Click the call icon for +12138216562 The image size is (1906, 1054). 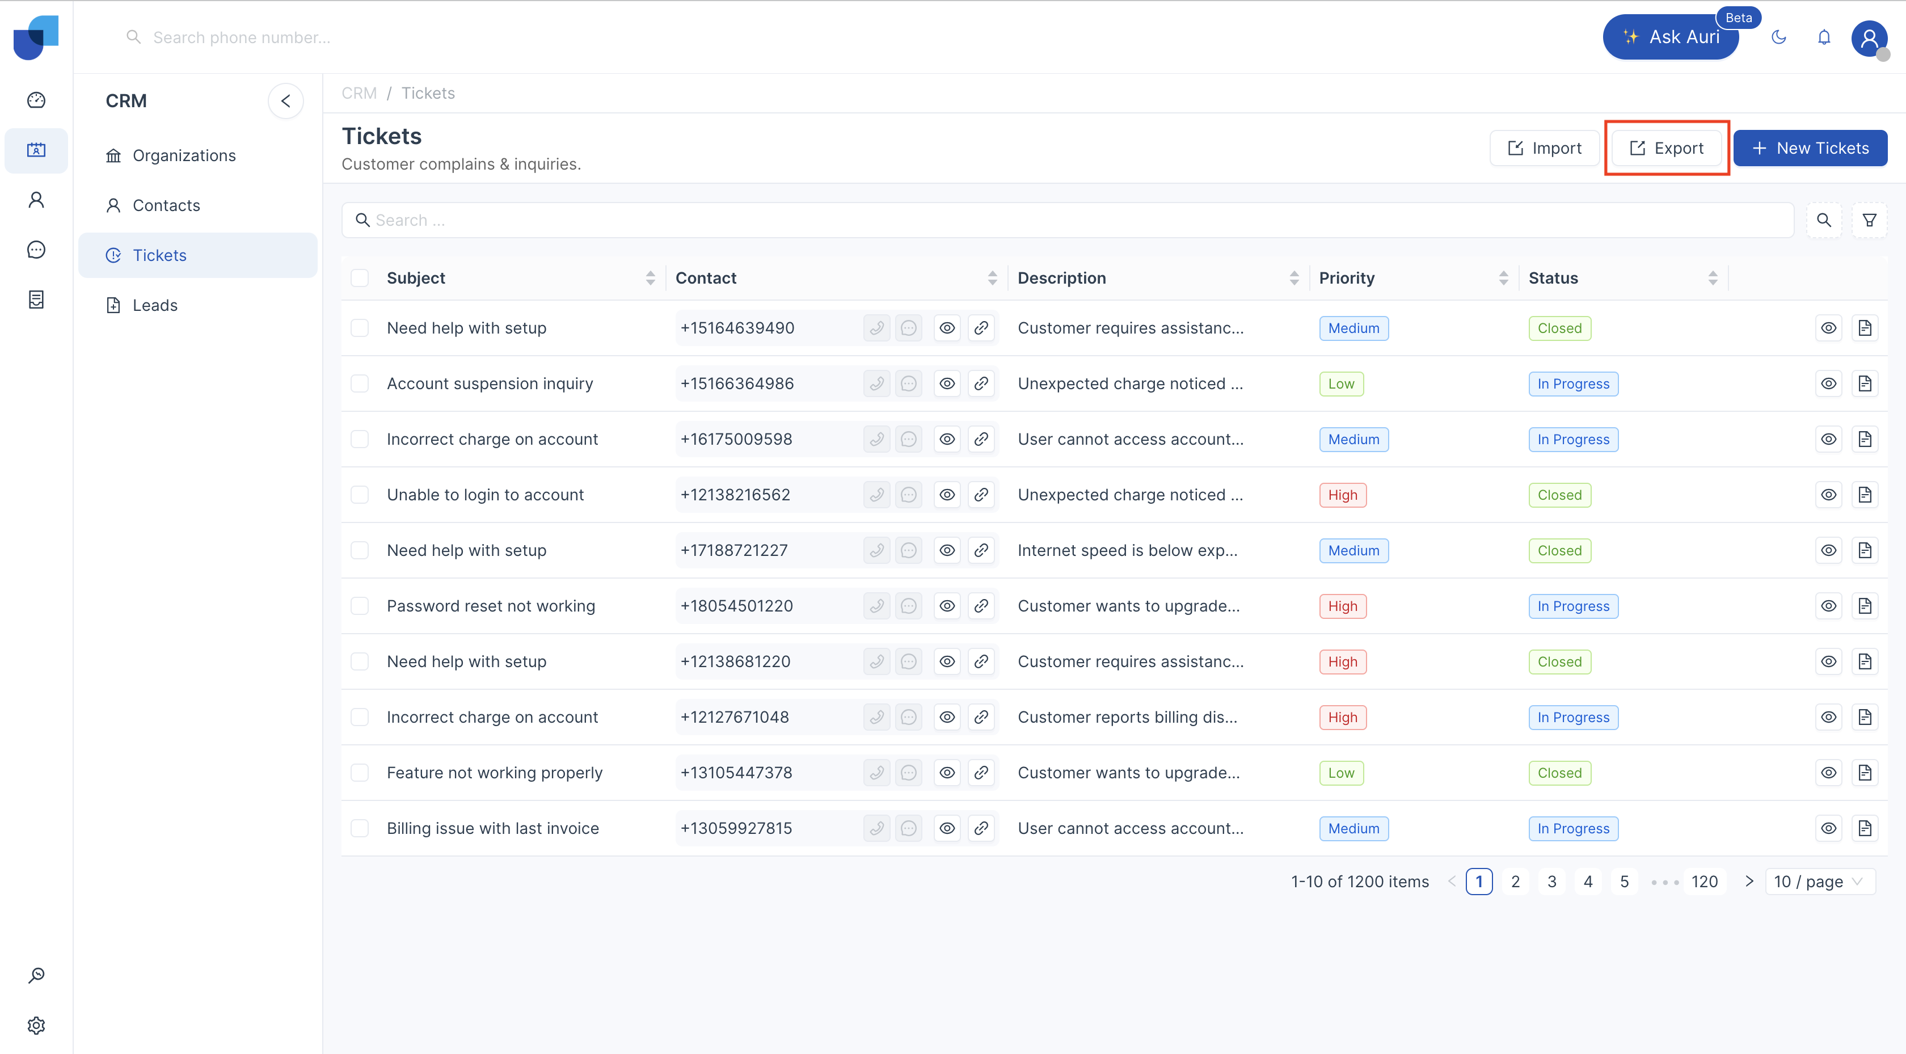877,495
